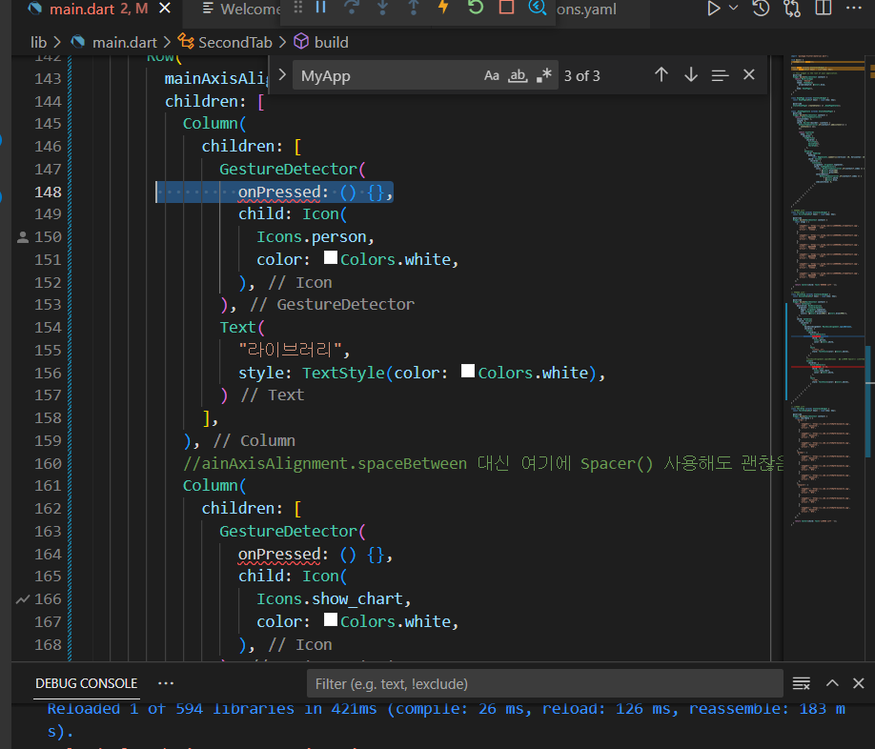Click GestureDetector on line 147
The width and height of the screenshot is (875, 749).
(x=288, y=169)
